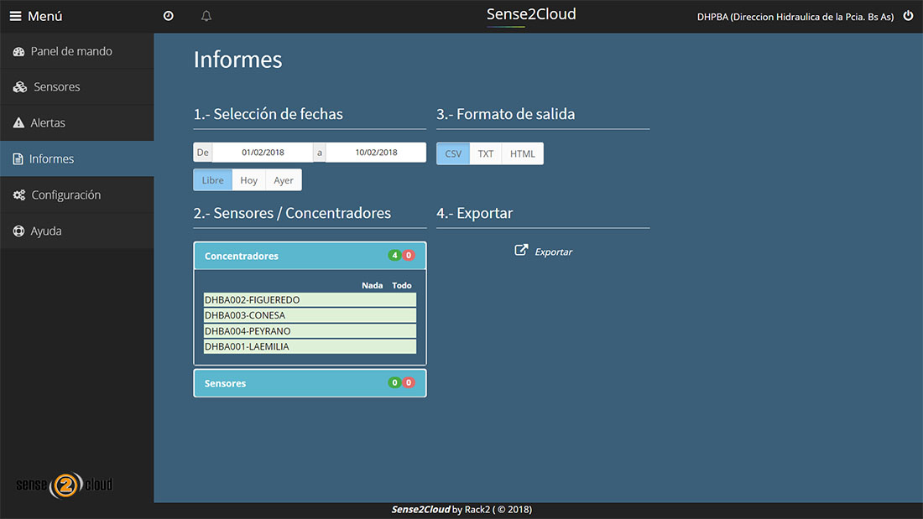Click the Informes page heading
This screenshot has height=519, width=923.
[237, 60]
